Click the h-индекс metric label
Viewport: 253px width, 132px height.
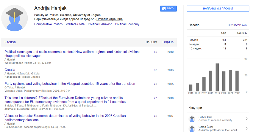pyautogui.click(x=194, y=44)
